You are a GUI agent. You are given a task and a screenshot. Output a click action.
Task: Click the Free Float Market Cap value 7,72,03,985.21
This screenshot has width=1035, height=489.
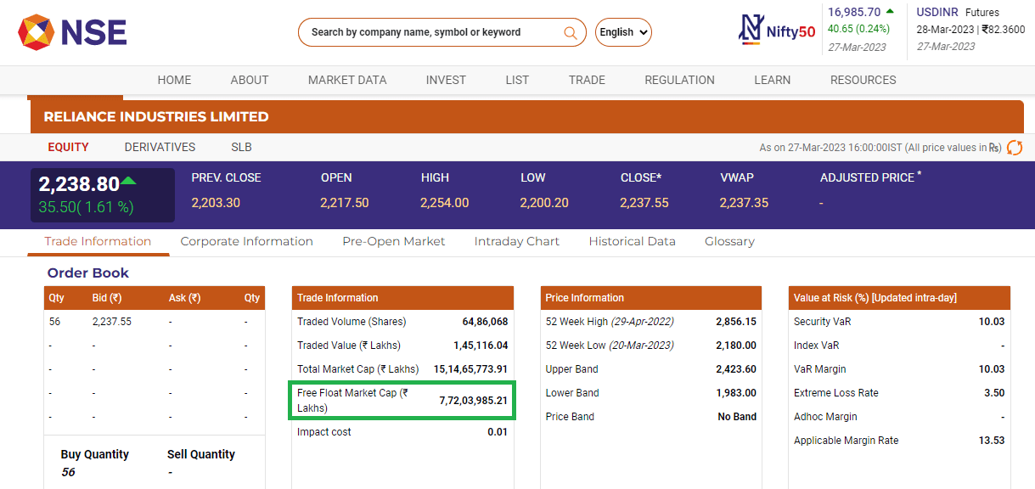(x=473, y=400)
